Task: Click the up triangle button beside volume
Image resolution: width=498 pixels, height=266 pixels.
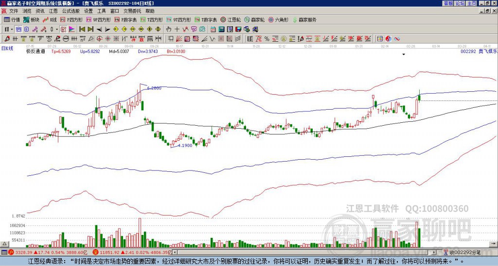Action: tap(4, 244)
